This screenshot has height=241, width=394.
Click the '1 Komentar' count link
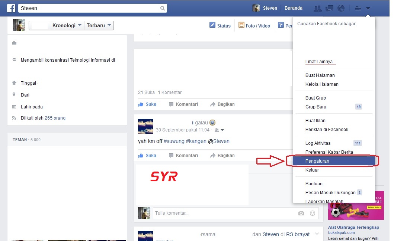pos(170,92)
